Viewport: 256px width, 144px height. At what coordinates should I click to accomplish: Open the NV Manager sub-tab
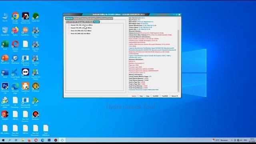[x=79, y=22]
